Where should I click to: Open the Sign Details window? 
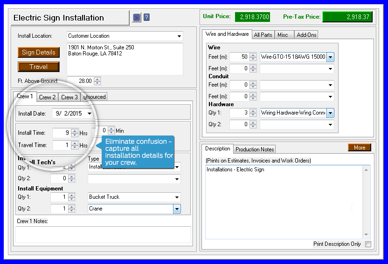39,52
